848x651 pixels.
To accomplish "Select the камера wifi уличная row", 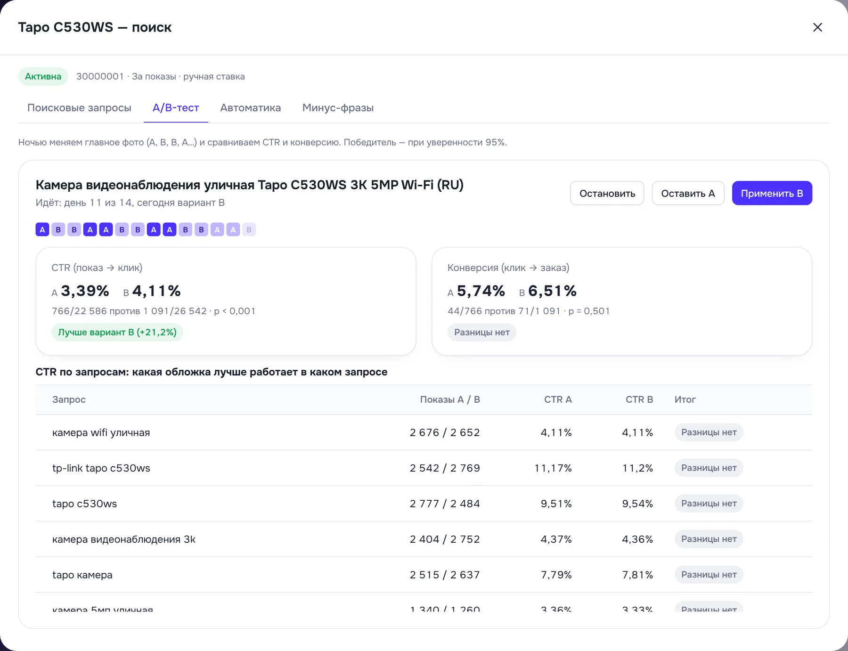I will (424, 432).
